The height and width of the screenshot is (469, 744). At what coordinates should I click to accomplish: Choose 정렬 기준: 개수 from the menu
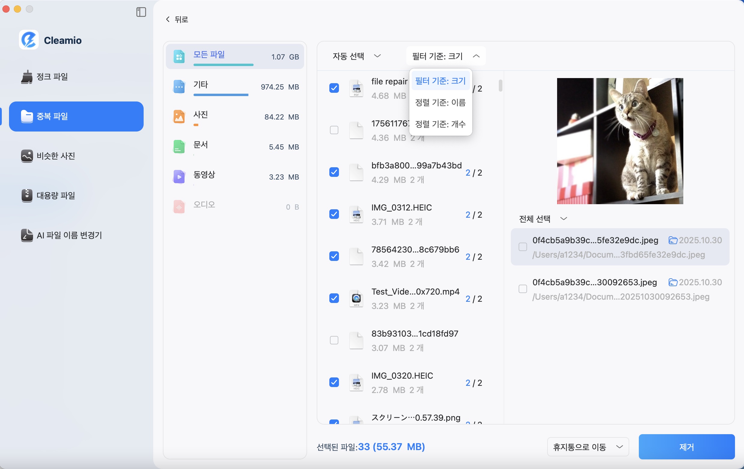[440, 124]
